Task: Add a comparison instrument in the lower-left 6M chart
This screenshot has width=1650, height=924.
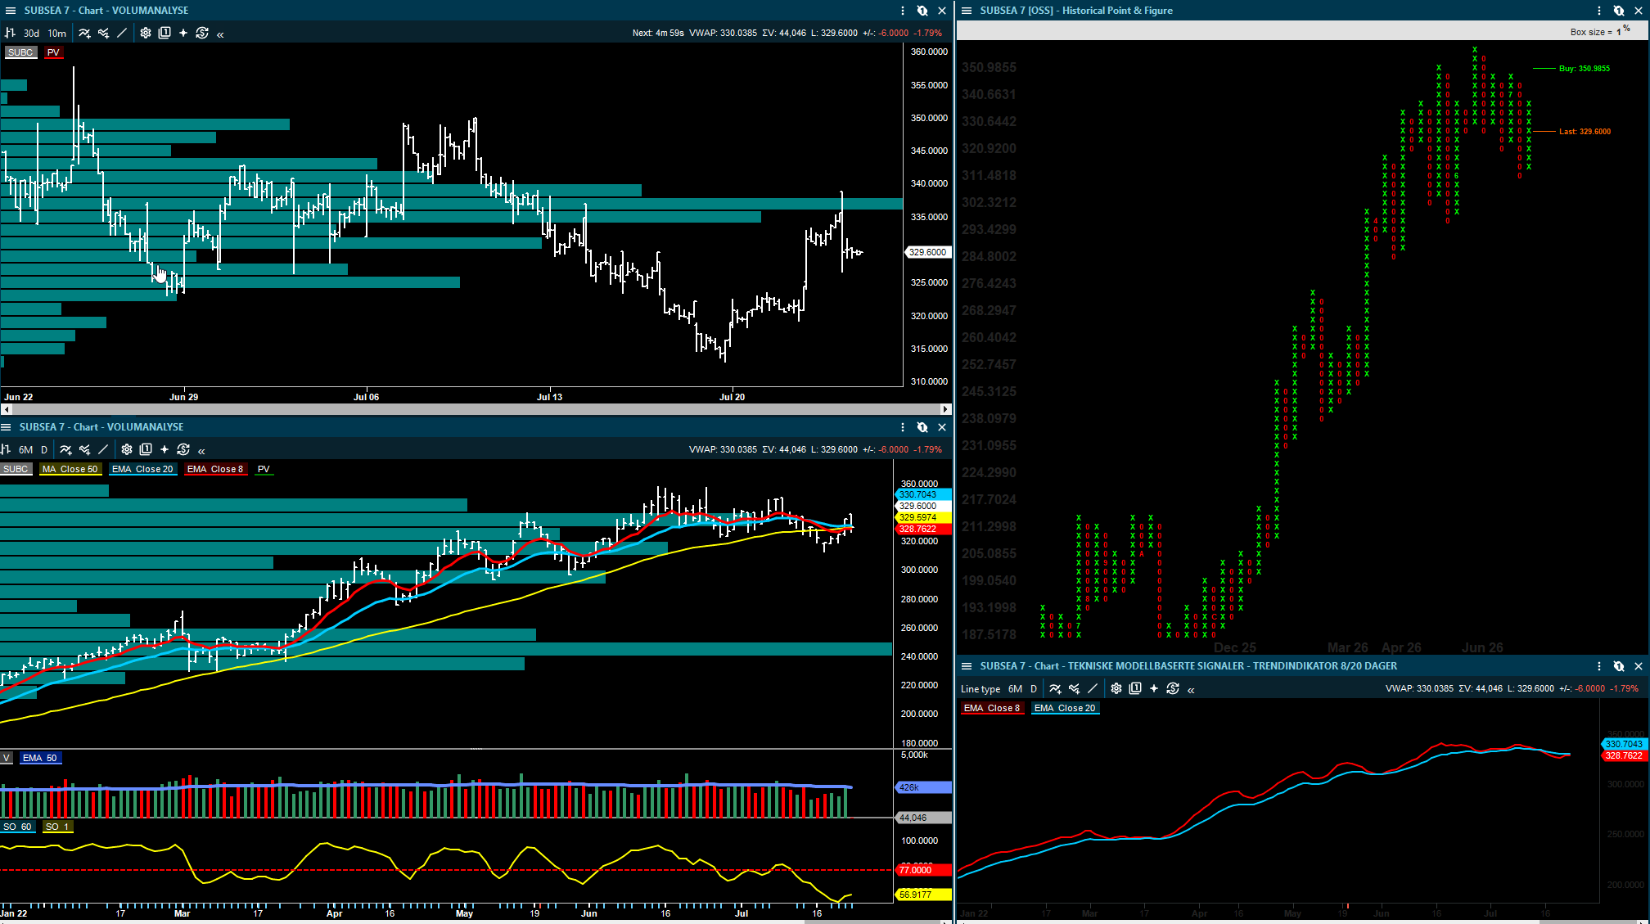Action: click(x=84, y=449)
